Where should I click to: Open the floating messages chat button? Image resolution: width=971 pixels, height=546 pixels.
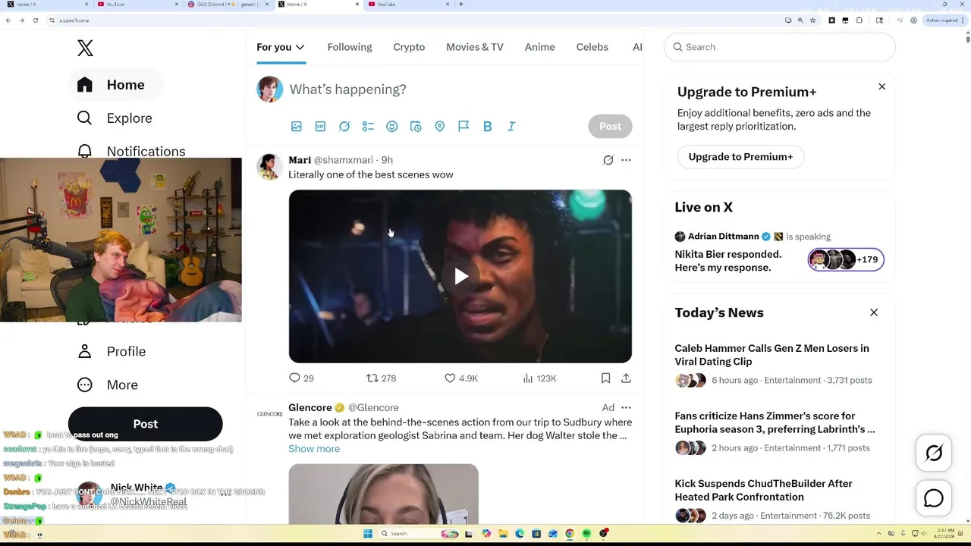point(934,498)
